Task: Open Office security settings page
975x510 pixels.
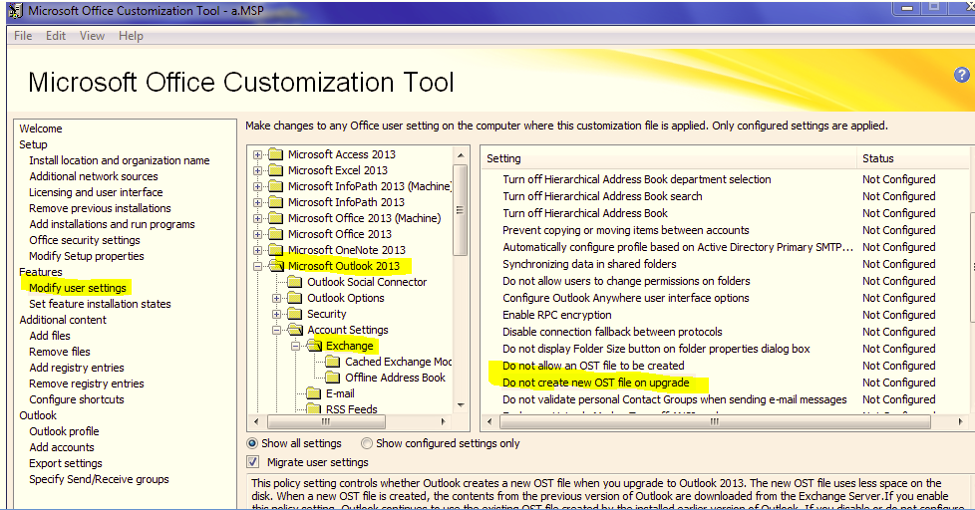Action: coord(85,240)
